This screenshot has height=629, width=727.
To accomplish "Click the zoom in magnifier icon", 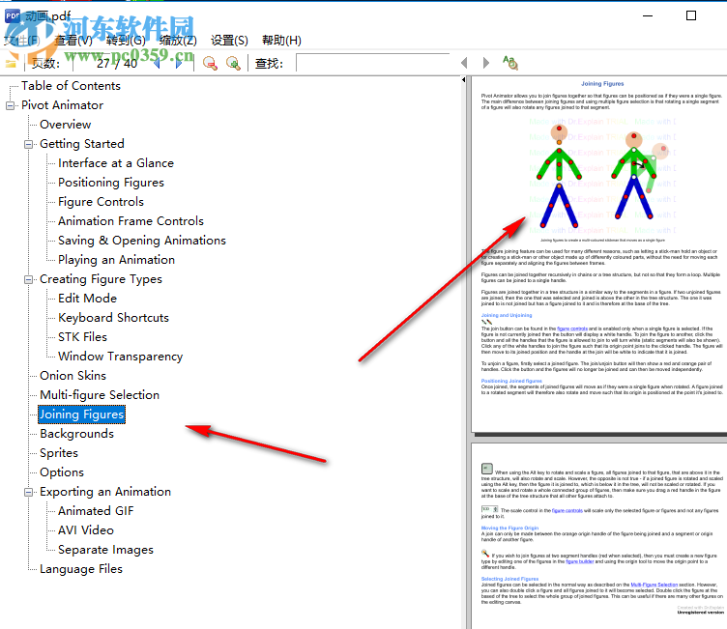I will [233, 63].
